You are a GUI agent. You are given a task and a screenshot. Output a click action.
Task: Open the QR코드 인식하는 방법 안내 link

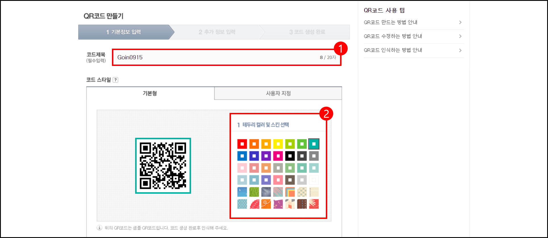point(393,50)
